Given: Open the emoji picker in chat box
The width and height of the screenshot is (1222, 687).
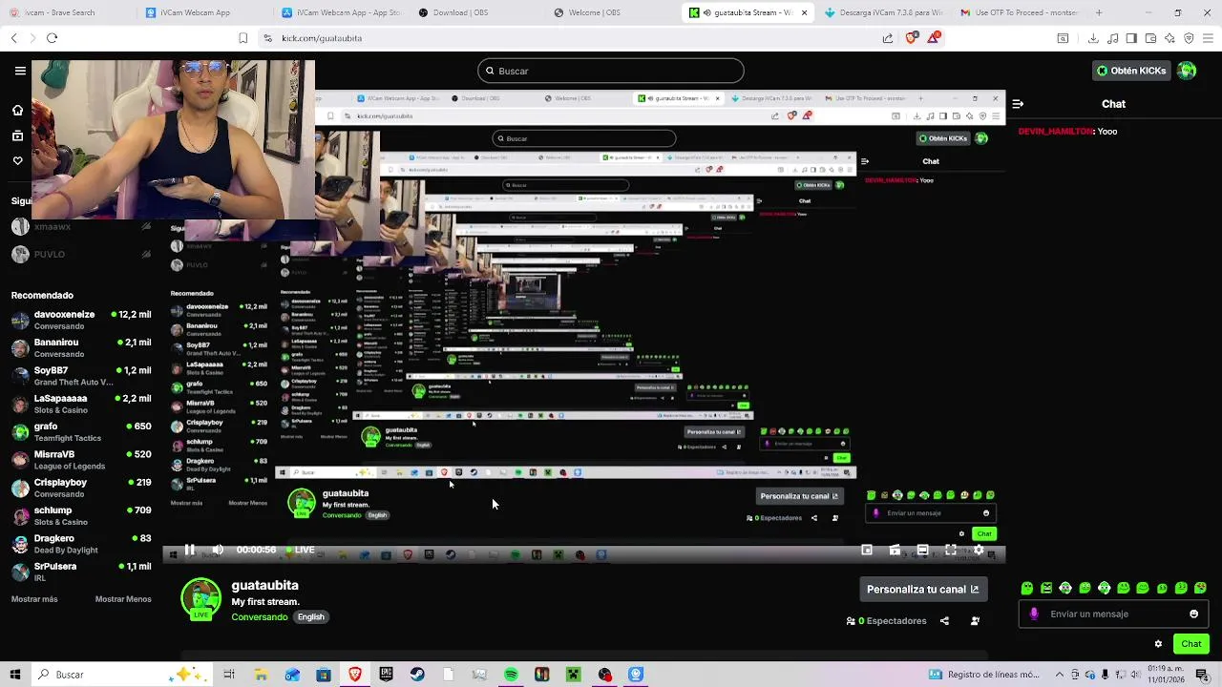Looking at the screenshot, I should tap(1193, 614).
